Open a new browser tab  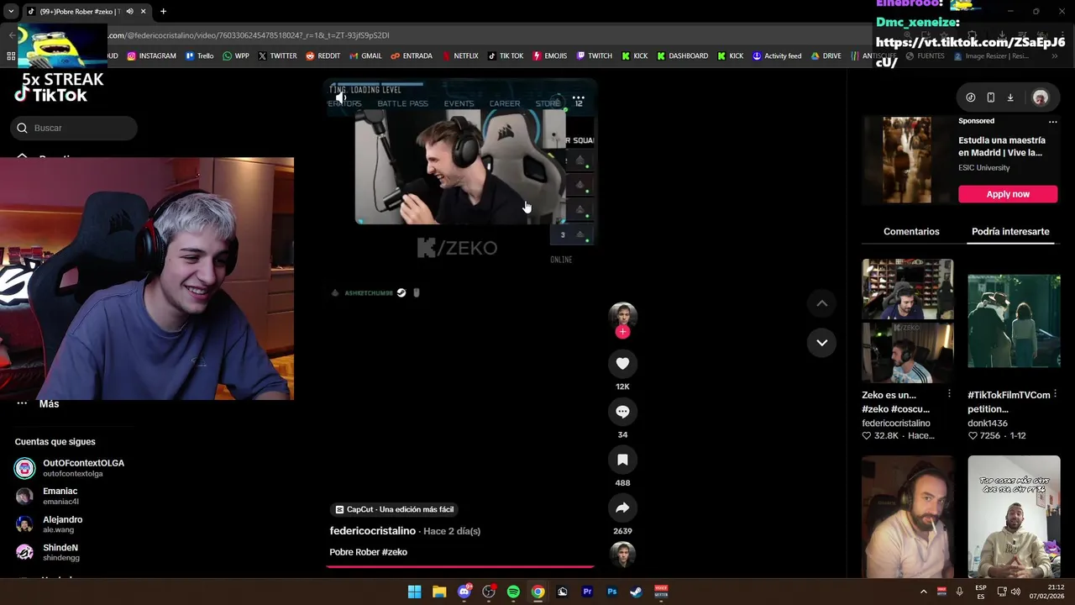click(x=163, y=12)
